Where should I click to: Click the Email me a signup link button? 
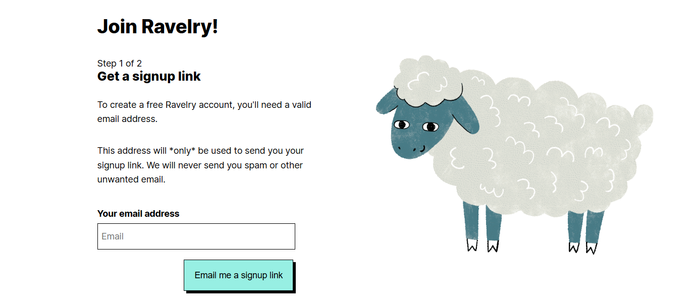point(238,275)
